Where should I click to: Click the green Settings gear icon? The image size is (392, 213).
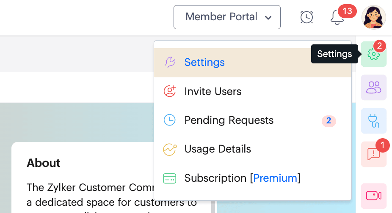pos(373,54)
